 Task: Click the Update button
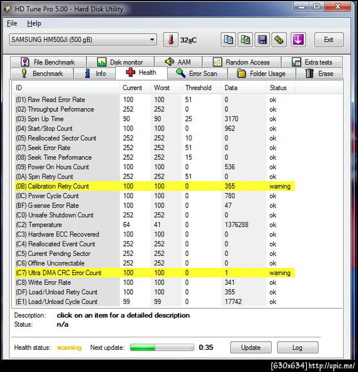click(251, 347)
